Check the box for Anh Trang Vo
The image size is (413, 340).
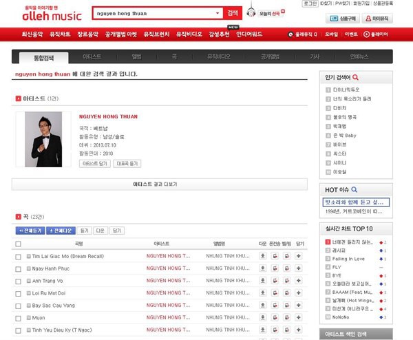pos(18,281)
